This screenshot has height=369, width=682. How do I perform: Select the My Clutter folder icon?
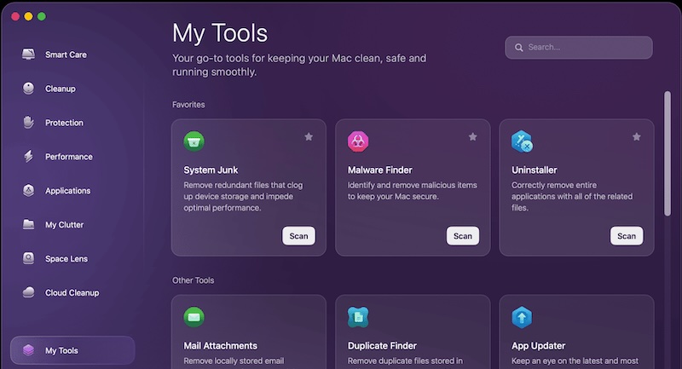[x=28, y=224]
